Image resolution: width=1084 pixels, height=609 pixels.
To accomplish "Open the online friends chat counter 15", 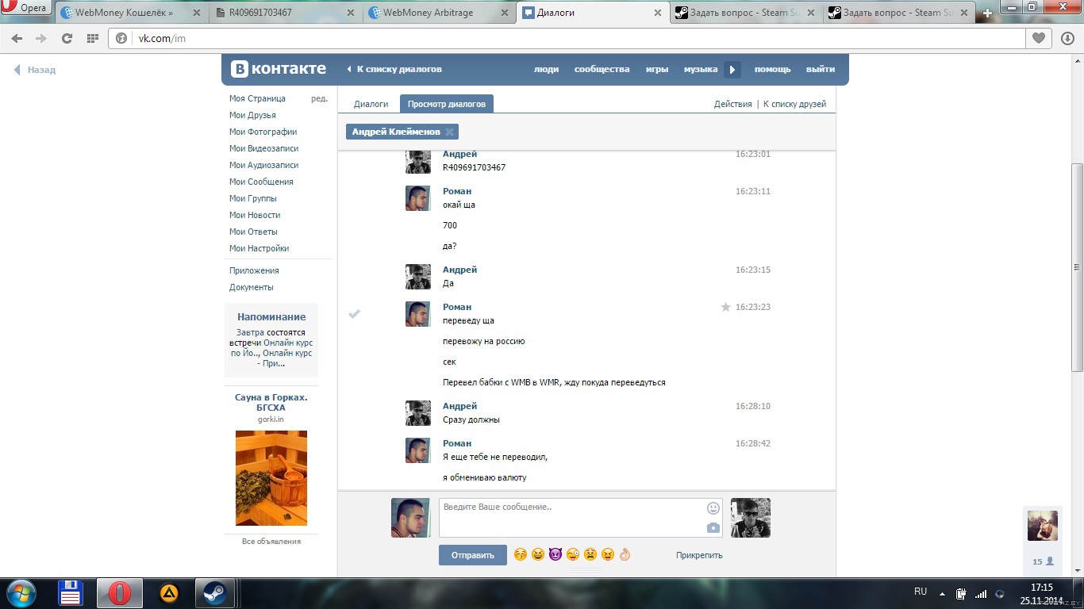I will tap(1043, 561).
